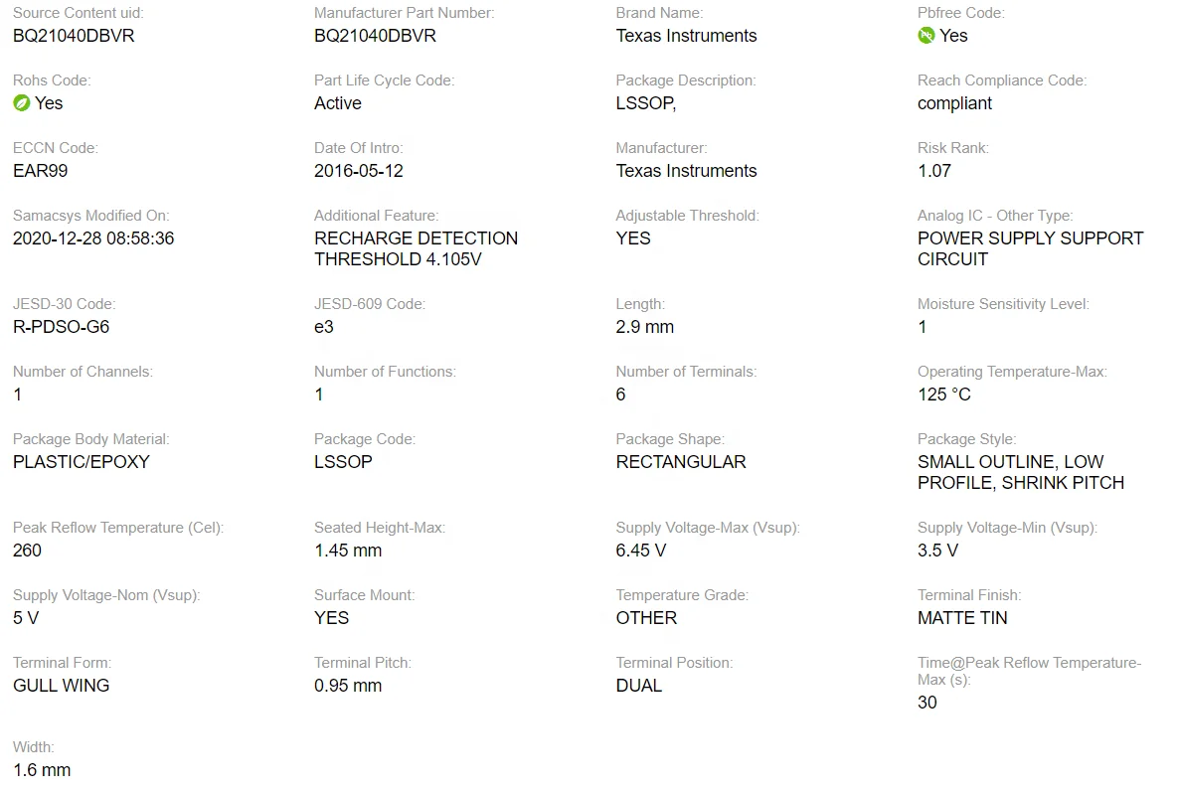Select the JESD-30 Code value R-PDSO-G6
Screen dimensions: 1179x791
point(61,327)
